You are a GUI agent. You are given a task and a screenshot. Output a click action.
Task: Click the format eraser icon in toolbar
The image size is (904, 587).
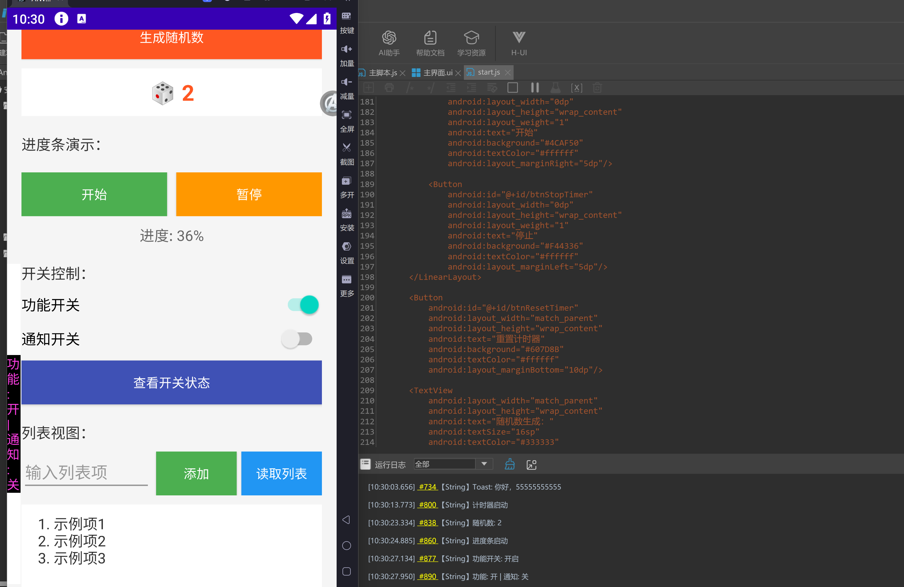[492, 88]
